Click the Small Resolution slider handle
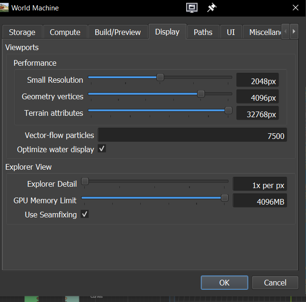 (160, 78)
